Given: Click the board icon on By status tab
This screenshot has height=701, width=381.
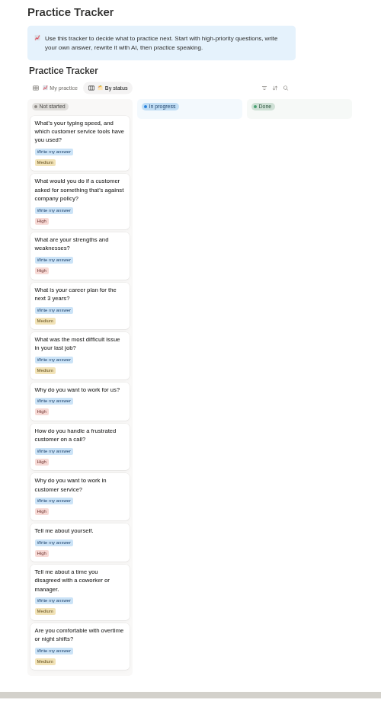Looking at the screenshot, I should (x=91, y=88).
